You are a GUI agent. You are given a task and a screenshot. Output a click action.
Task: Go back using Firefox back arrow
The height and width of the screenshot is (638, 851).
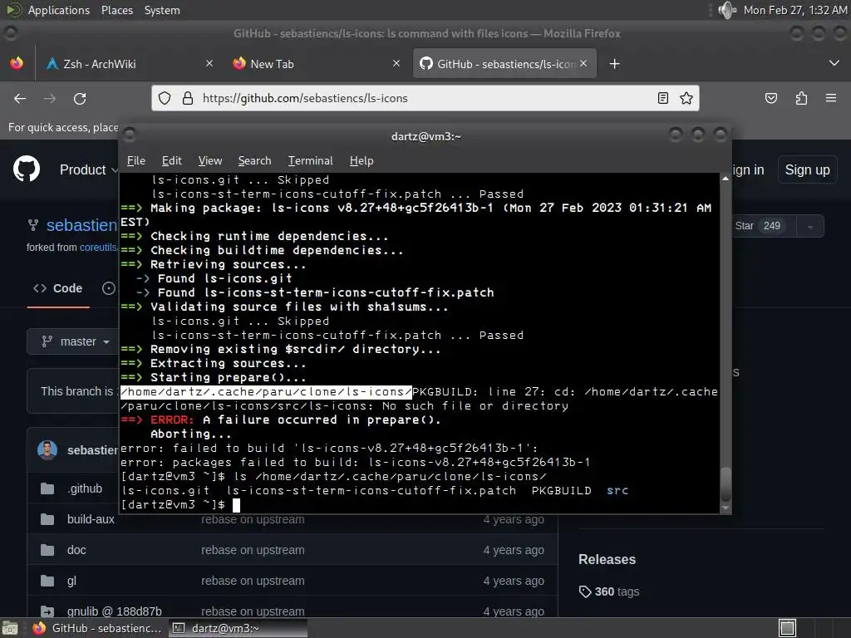[20, 98]
